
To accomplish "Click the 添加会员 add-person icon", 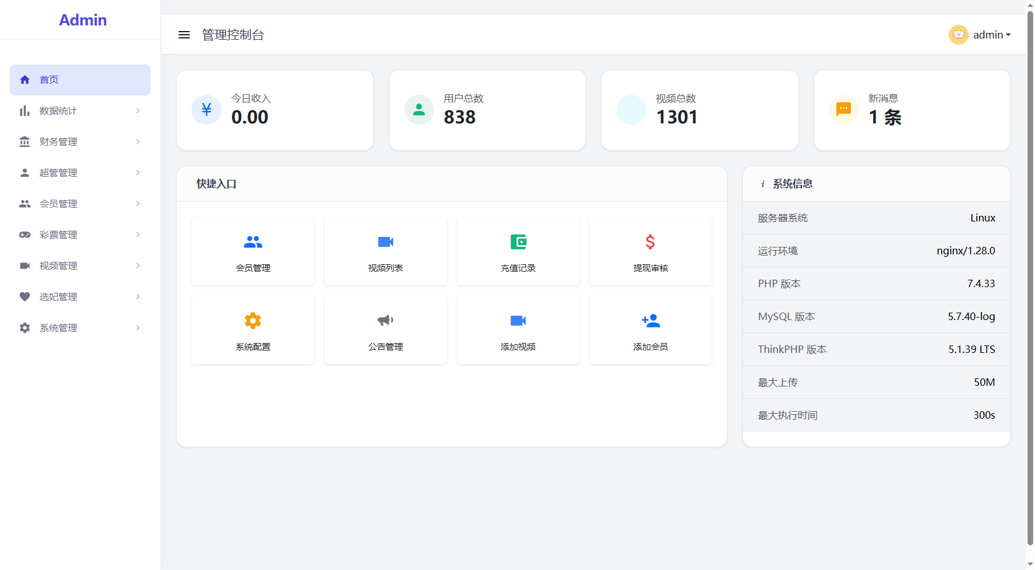I will (x=650, y=321).
